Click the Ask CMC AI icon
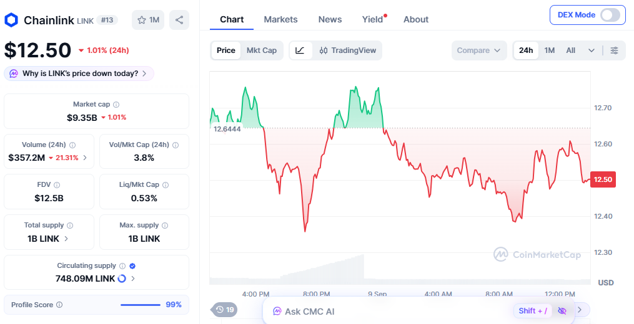This screenshot has height=324, width=634. coord(277,311)
